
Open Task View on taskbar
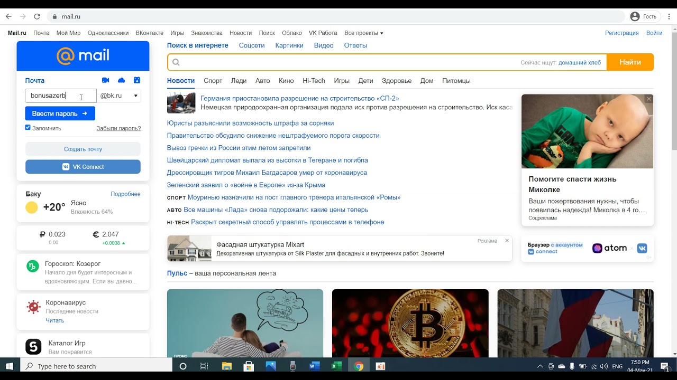(204, 366)
